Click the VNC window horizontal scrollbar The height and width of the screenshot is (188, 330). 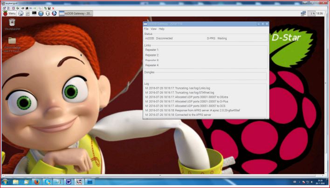pyautogui.click(x=162, y=175)
